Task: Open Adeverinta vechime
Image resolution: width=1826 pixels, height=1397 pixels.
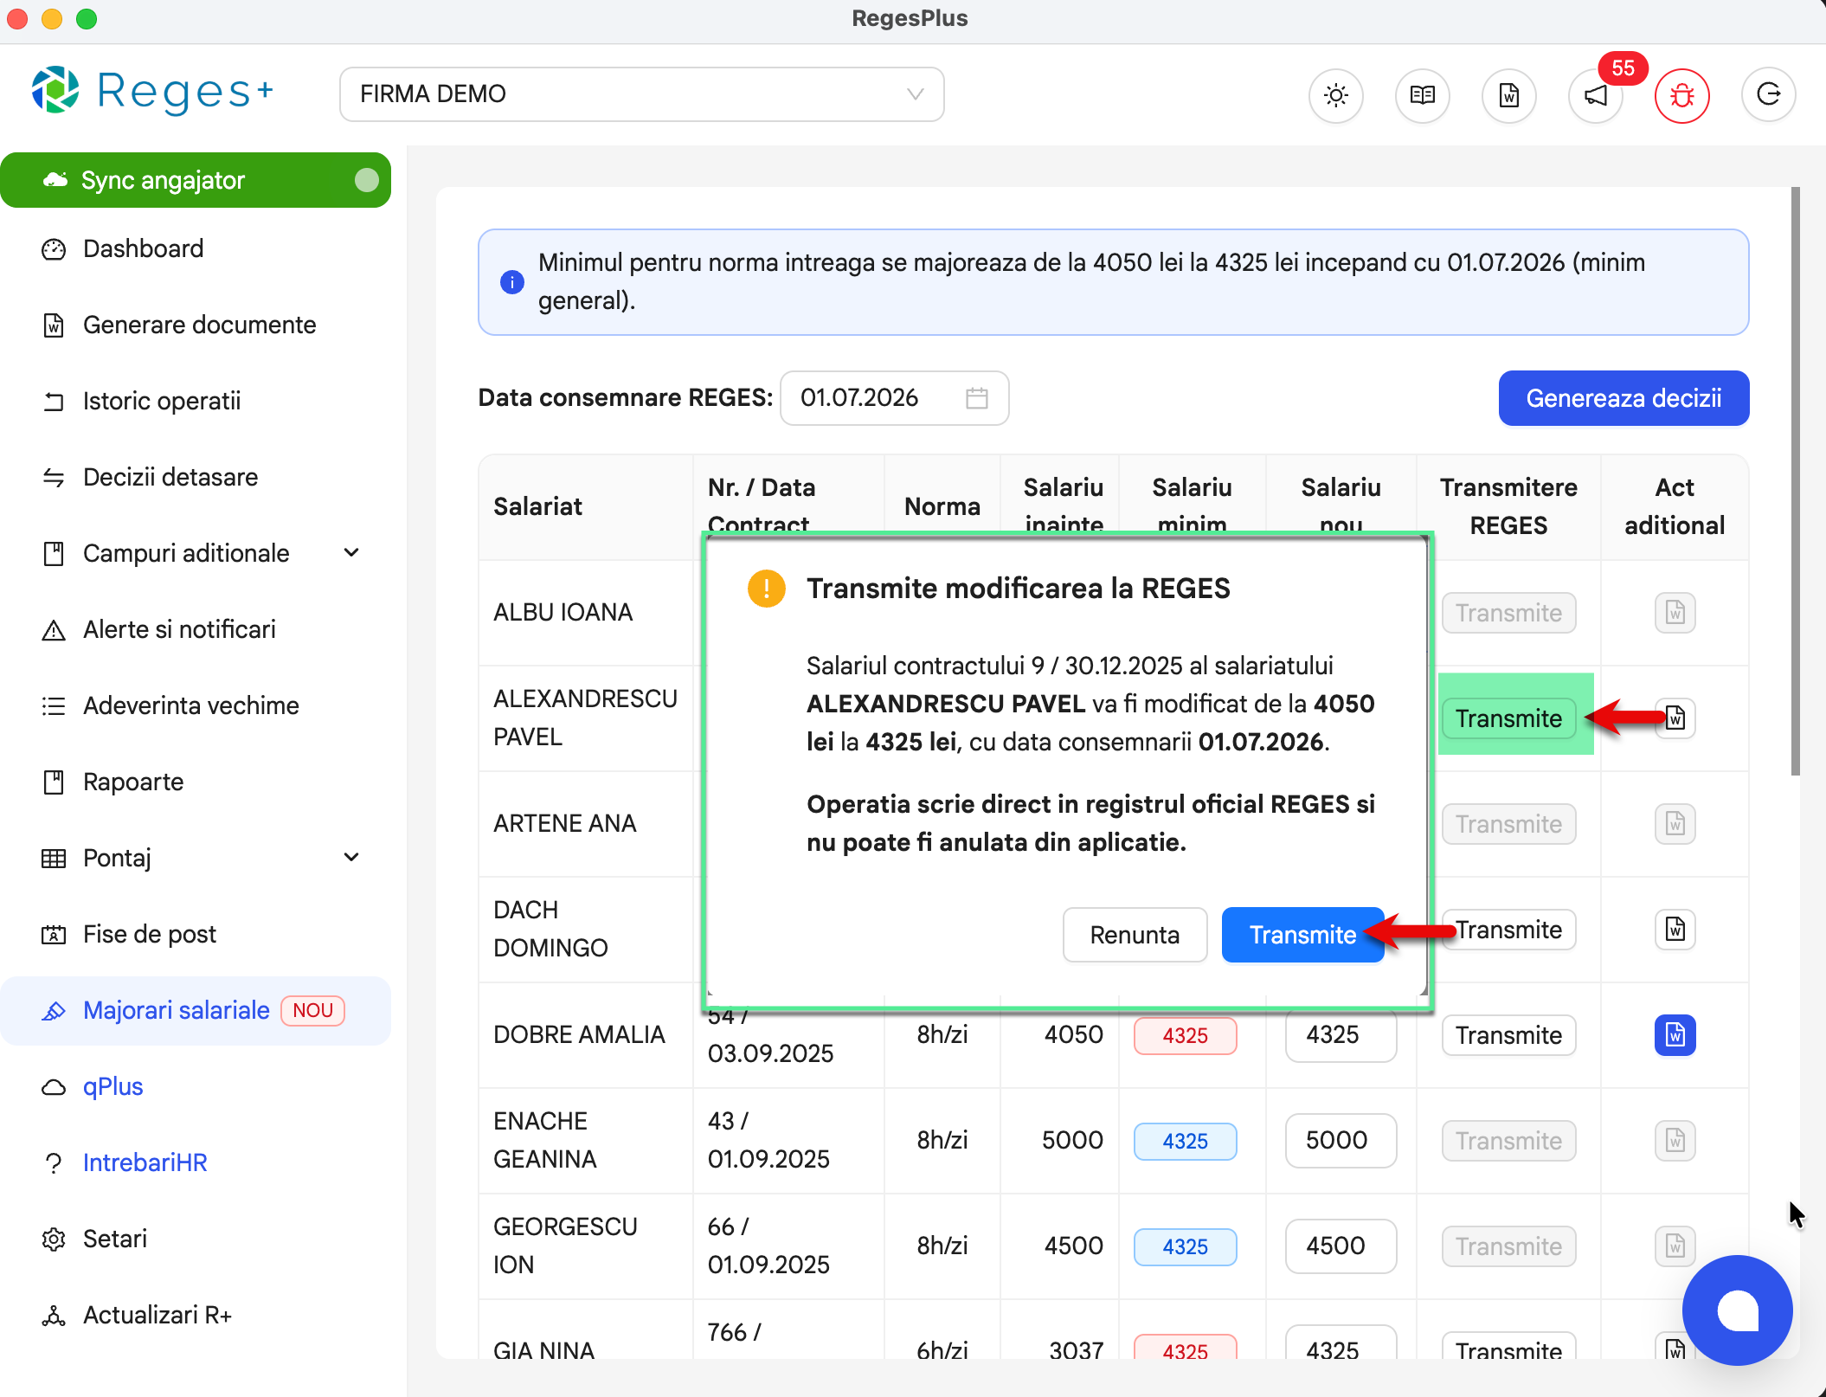Action: point(196,706)
